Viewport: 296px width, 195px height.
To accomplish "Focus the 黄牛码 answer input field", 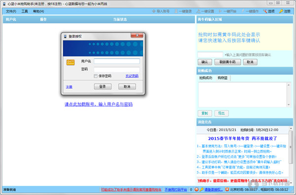I will point(210,55).
